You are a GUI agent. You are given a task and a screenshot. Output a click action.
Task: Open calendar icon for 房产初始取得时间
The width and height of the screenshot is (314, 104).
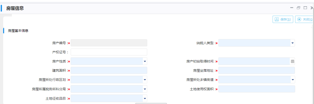pyautogui.click(x=293, y=61)
